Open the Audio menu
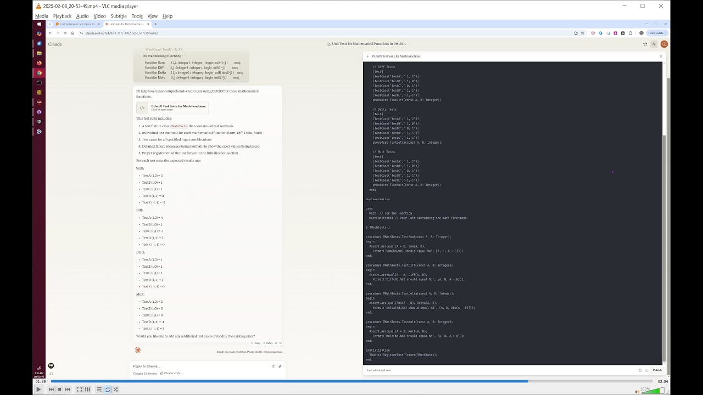Screen dimensions: 703x395 [x=82, y=16]
